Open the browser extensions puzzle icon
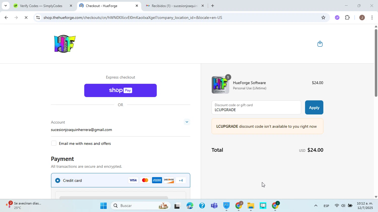This screenshot has height=212, width=378. point(347,17)
